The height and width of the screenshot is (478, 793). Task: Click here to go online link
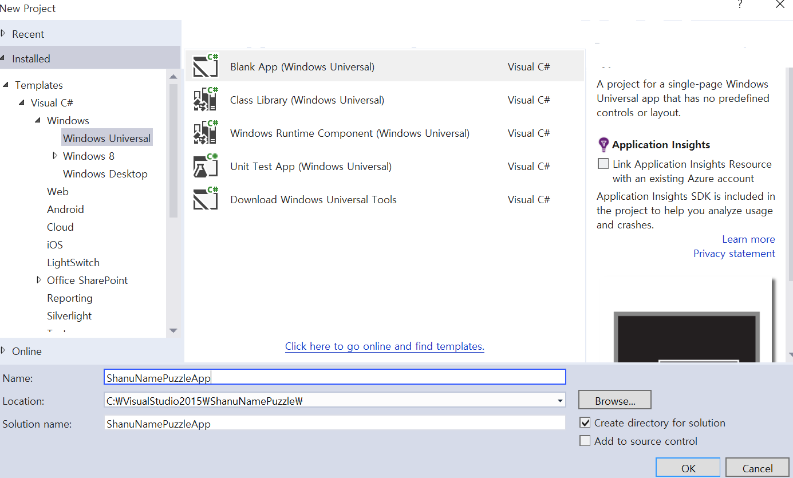385,346
